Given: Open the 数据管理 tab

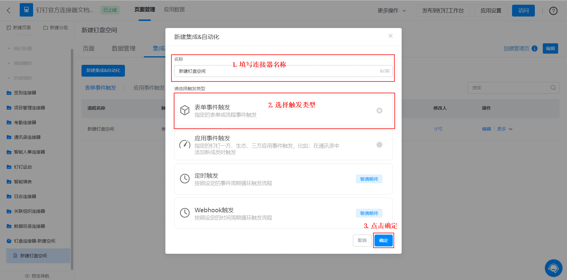Looking at the screenshot, I should 124,49.
